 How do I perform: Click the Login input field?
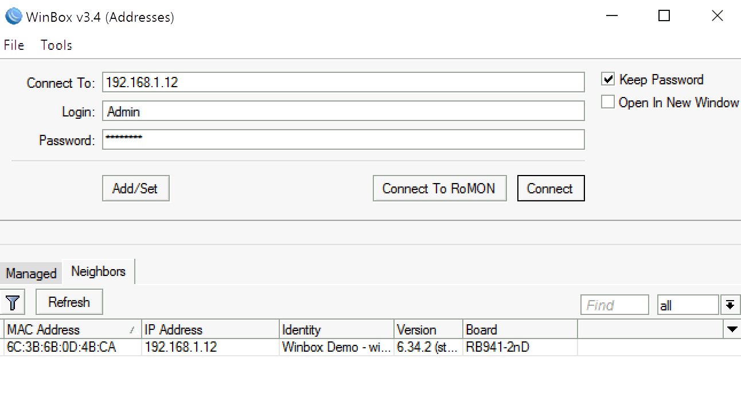343,111
